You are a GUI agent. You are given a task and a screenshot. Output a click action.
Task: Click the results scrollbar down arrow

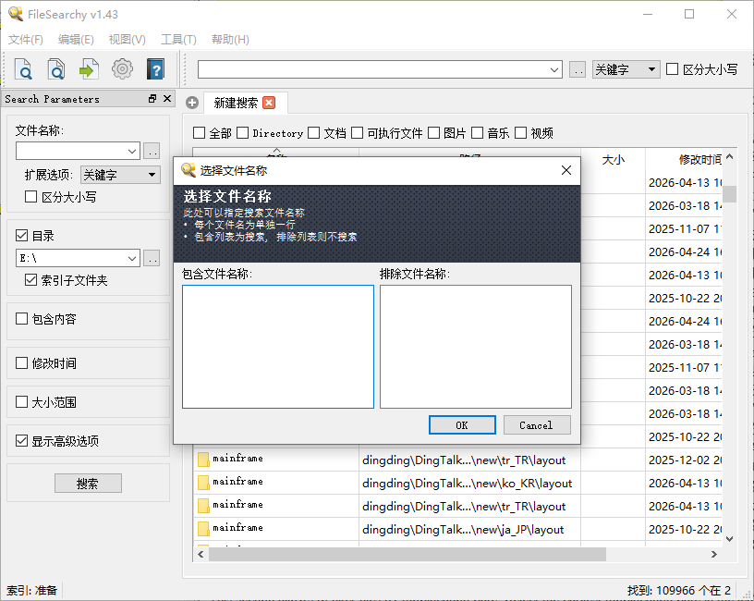point(729,538)
